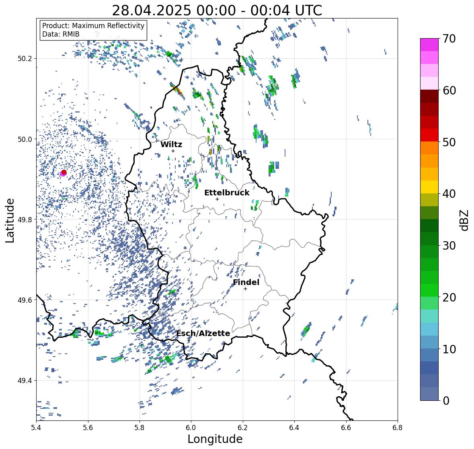This screenshot has width=474, height=449.
Task: Click the longitude tick label 5.8
Action: pos(140,428)
